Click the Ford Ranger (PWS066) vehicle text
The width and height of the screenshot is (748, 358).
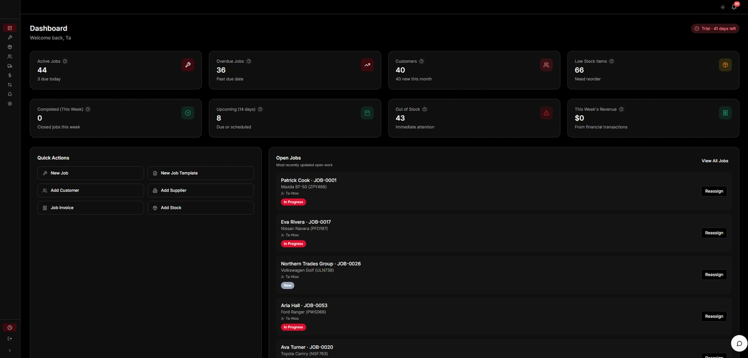point(303,312)
